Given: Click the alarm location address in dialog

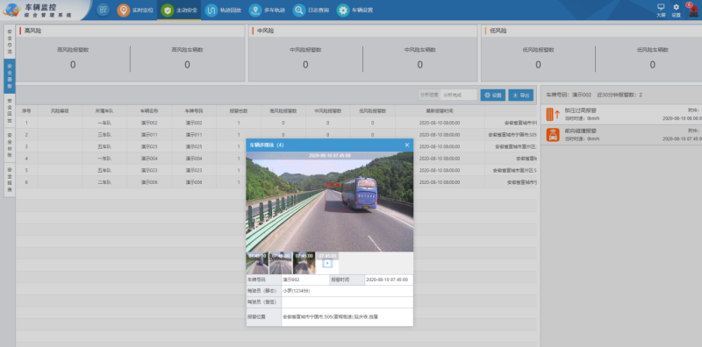Looking at the screenshot, I should click(x=332, y=316).
